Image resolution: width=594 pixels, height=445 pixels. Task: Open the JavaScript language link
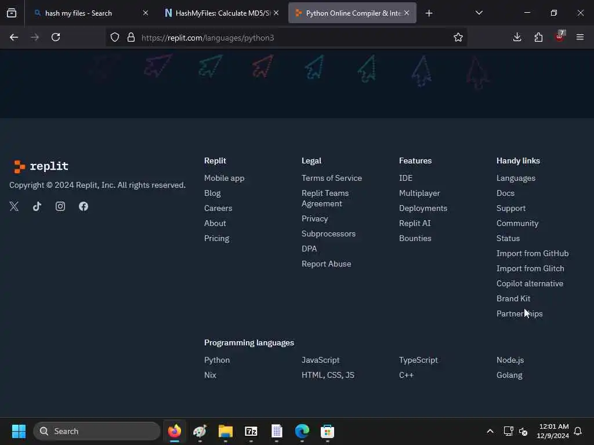tap(320, 360)
